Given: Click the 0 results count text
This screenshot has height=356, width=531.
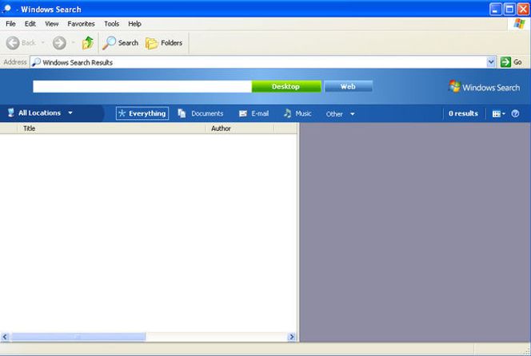Looking at the screenshot, I should click(463, 113).
